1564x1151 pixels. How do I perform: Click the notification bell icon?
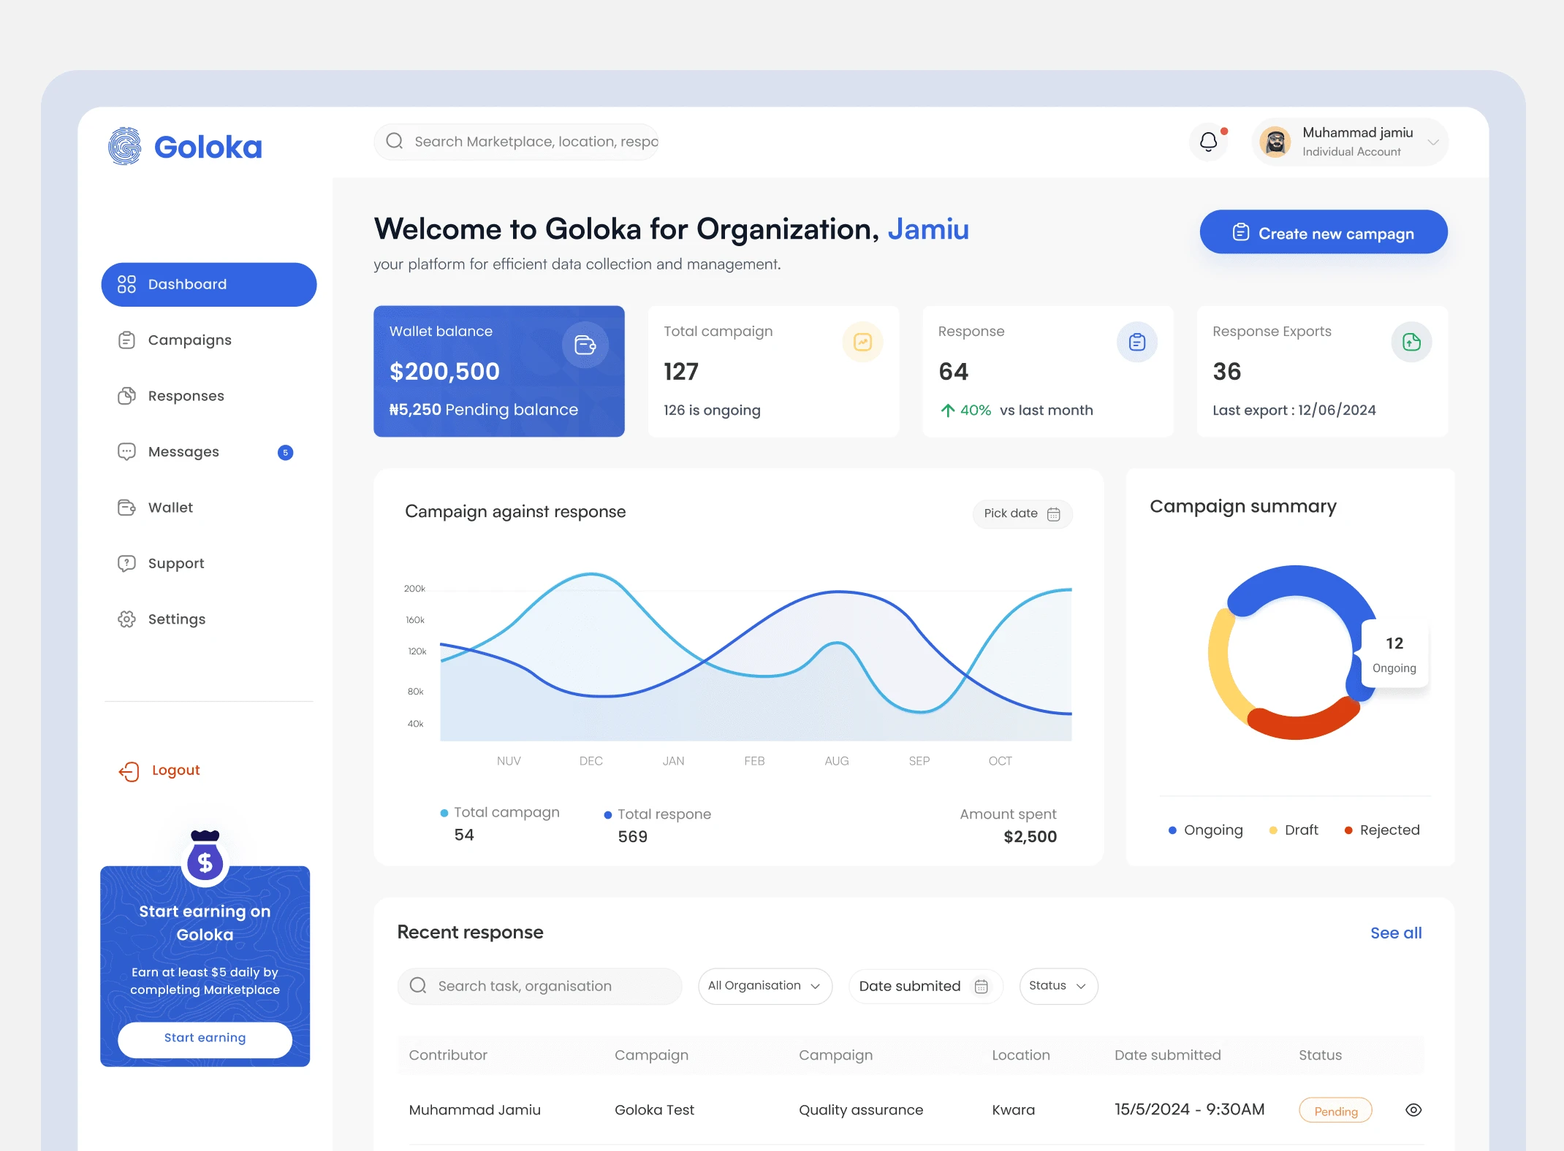pyautogui.click(x=1208, y=142)
